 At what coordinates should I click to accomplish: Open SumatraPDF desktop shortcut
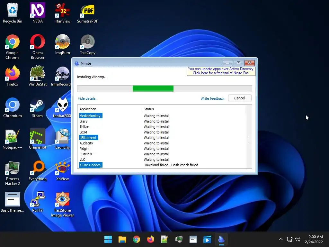(x=87, y=13)
